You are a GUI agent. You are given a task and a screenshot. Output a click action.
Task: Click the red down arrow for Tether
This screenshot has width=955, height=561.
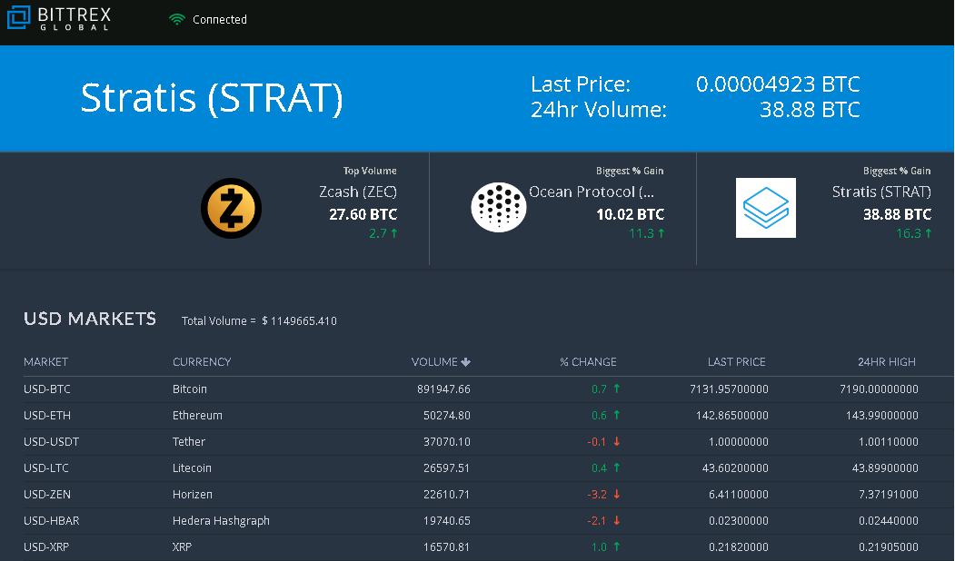tap(616, 441)
